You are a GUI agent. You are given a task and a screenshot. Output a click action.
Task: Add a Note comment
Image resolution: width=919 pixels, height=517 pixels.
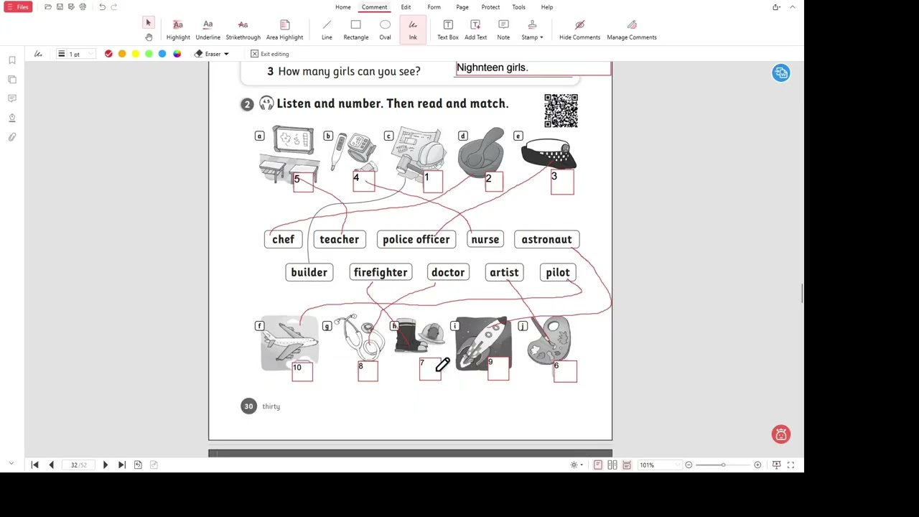pyautogui.click(x=503, y=30)
